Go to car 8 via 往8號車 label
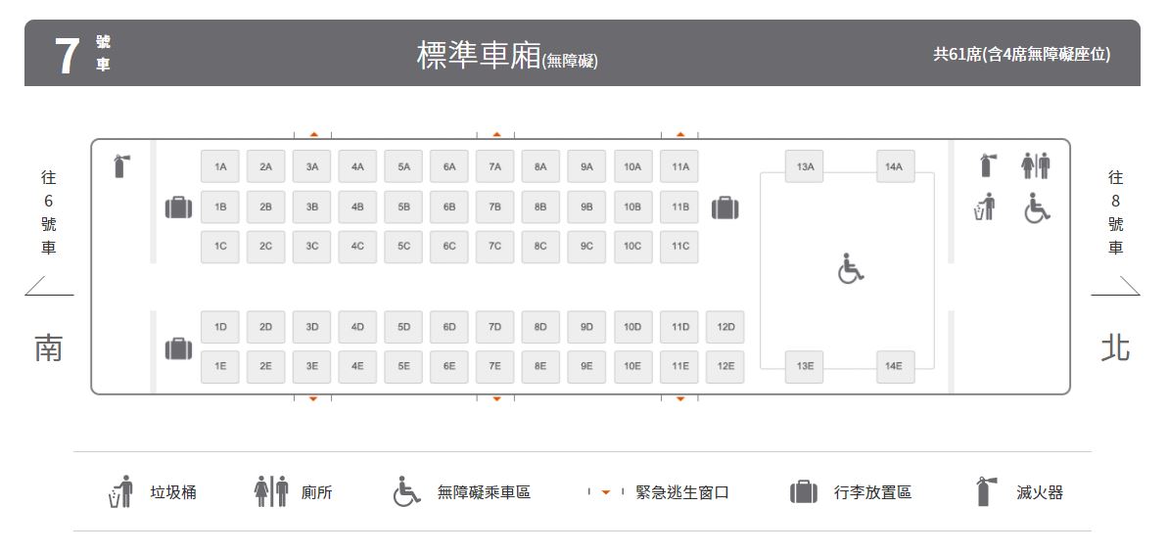Viewport: 1168px width, 553px height. 1115,212
